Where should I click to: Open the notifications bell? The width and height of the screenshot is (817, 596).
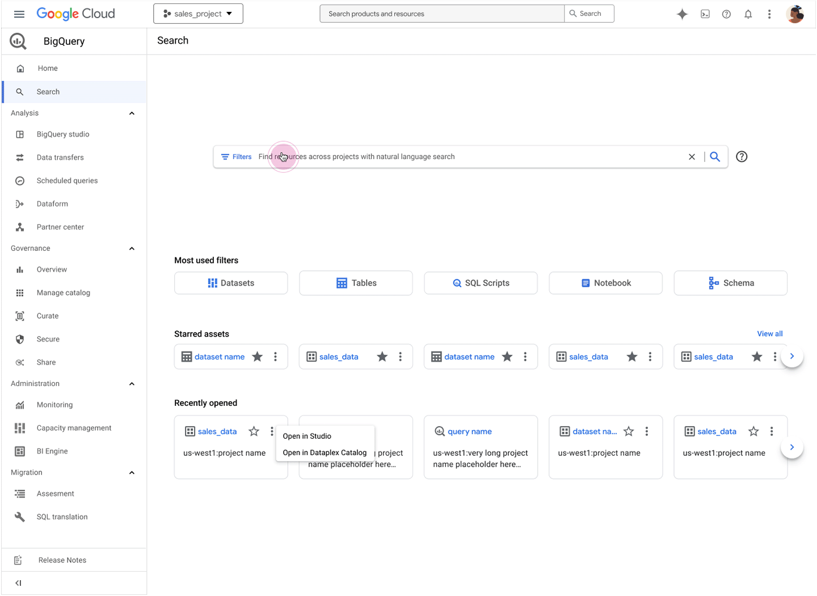[x=748, y=14]
